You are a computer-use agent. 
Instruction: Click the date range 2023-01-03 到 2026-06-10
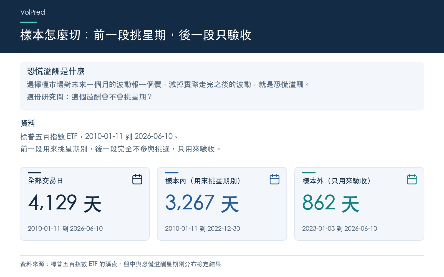click(340, 229)
